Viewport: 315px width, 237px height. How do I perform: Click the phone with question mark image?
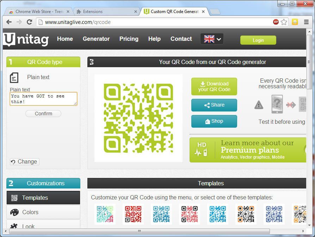[277, 104]
